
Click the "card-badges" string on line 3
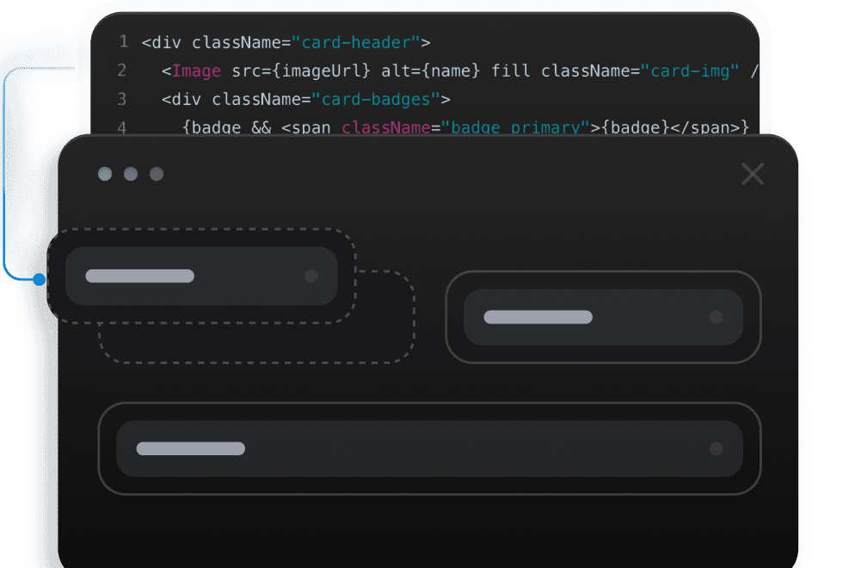point(375,99)
